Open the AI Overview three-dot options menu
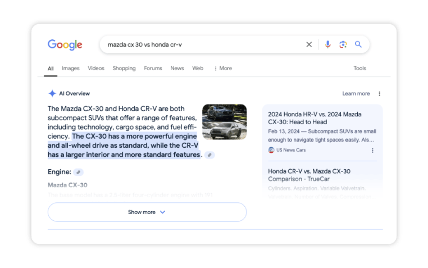Viewport: 428px width, 268px height. click(379, 94)
